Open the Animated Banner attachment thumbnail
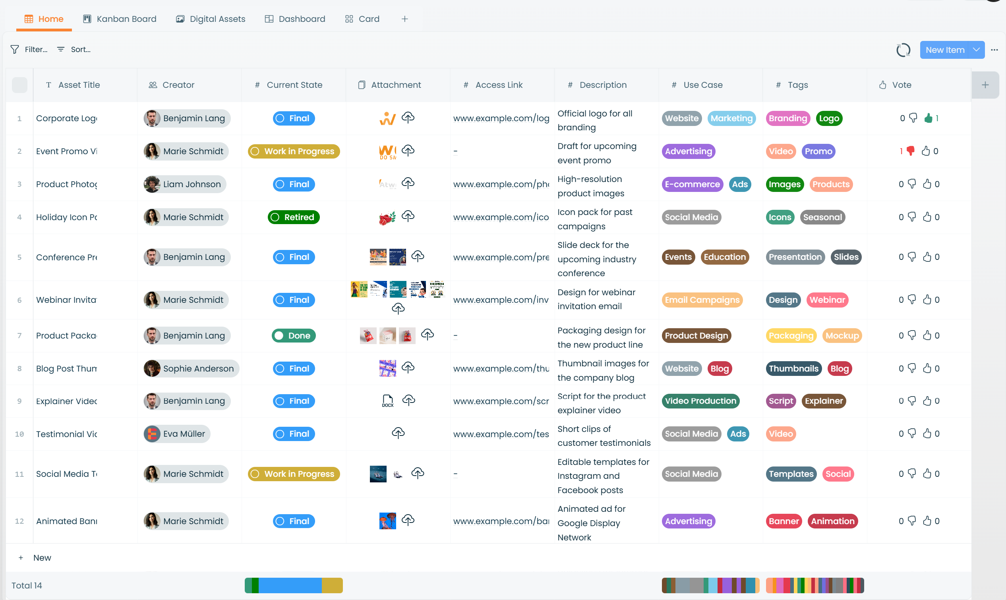 pos(388,521)
